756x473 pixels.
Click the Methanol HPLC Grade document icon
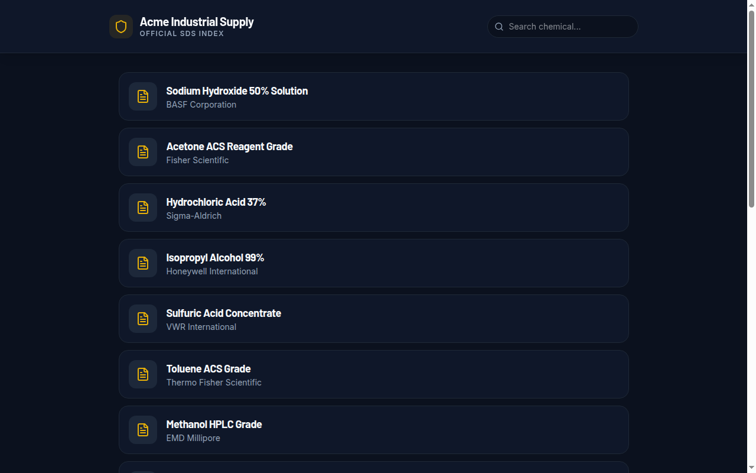coord(143,430)
